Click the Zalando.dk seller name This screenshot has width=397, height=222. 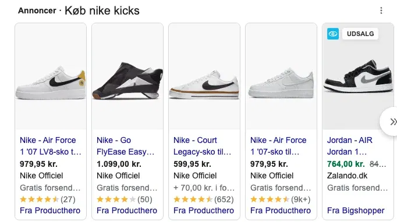pos(347,176)
